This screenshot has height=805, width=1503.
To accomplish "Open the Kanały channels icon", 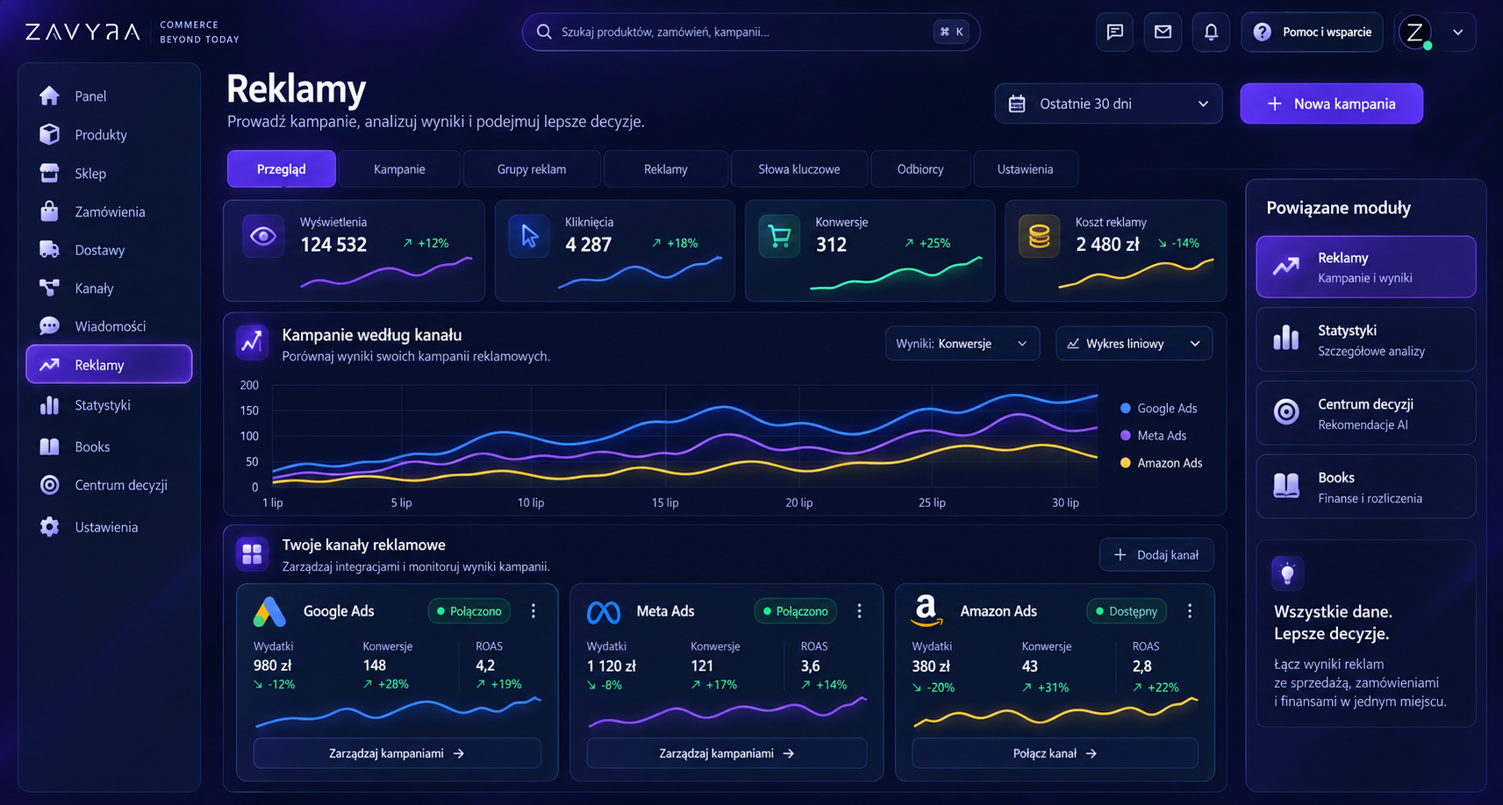I will point(49,288).
